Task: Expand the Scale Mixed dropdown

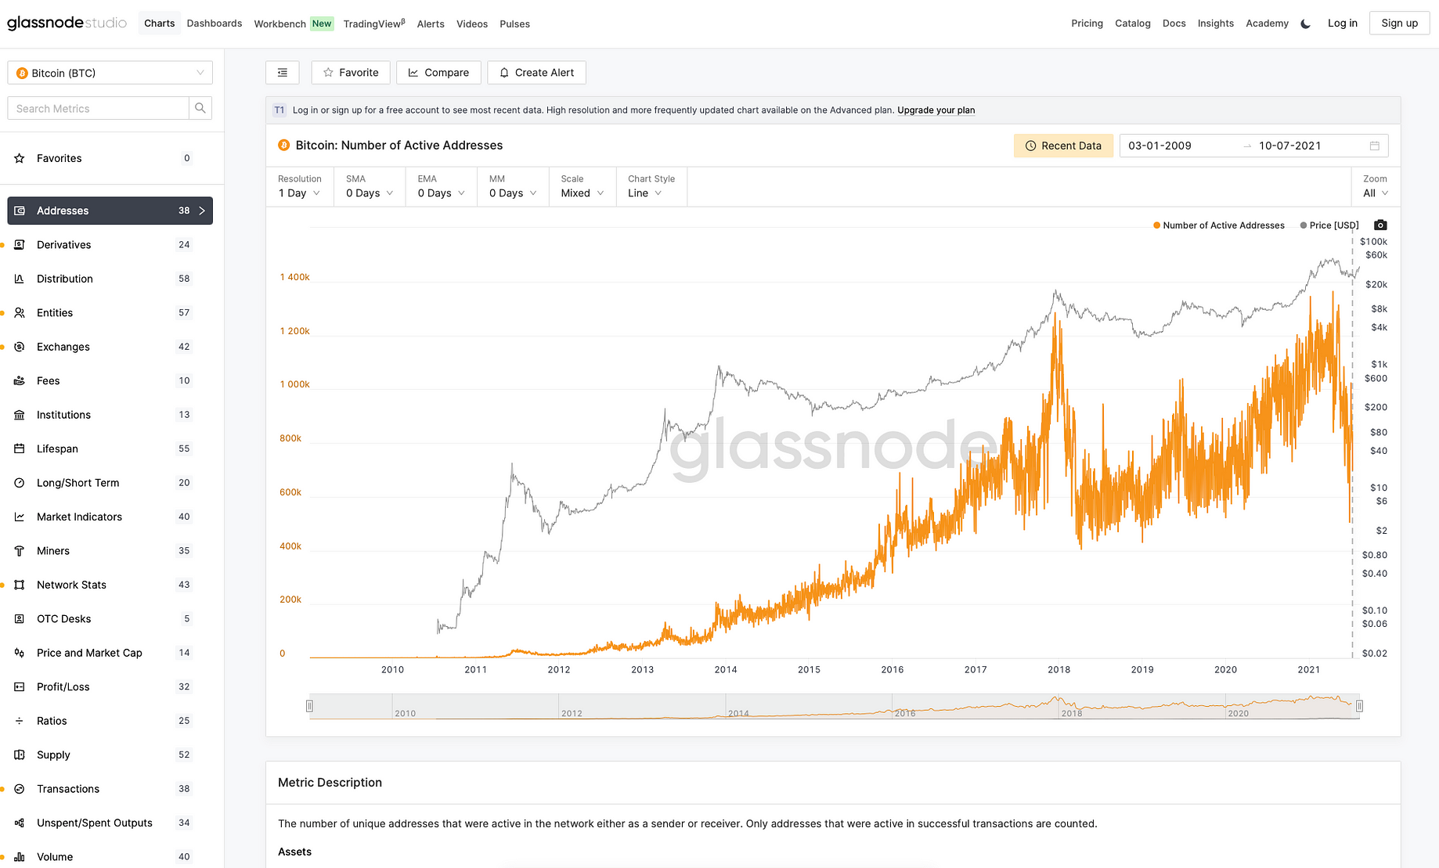Action: (x=582, y=193)
